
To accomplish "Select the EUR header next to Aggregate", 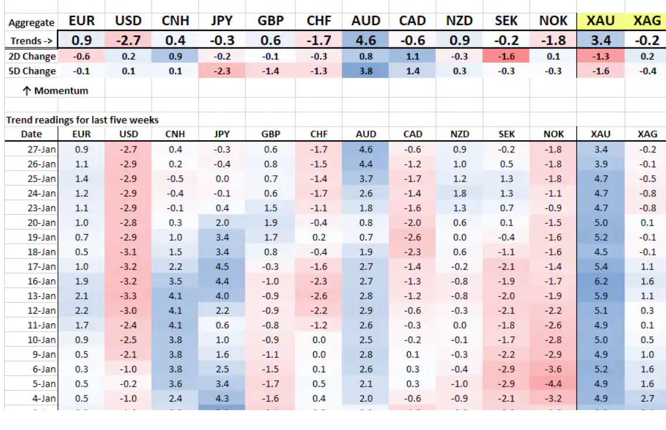I will [x=82, y=22].
